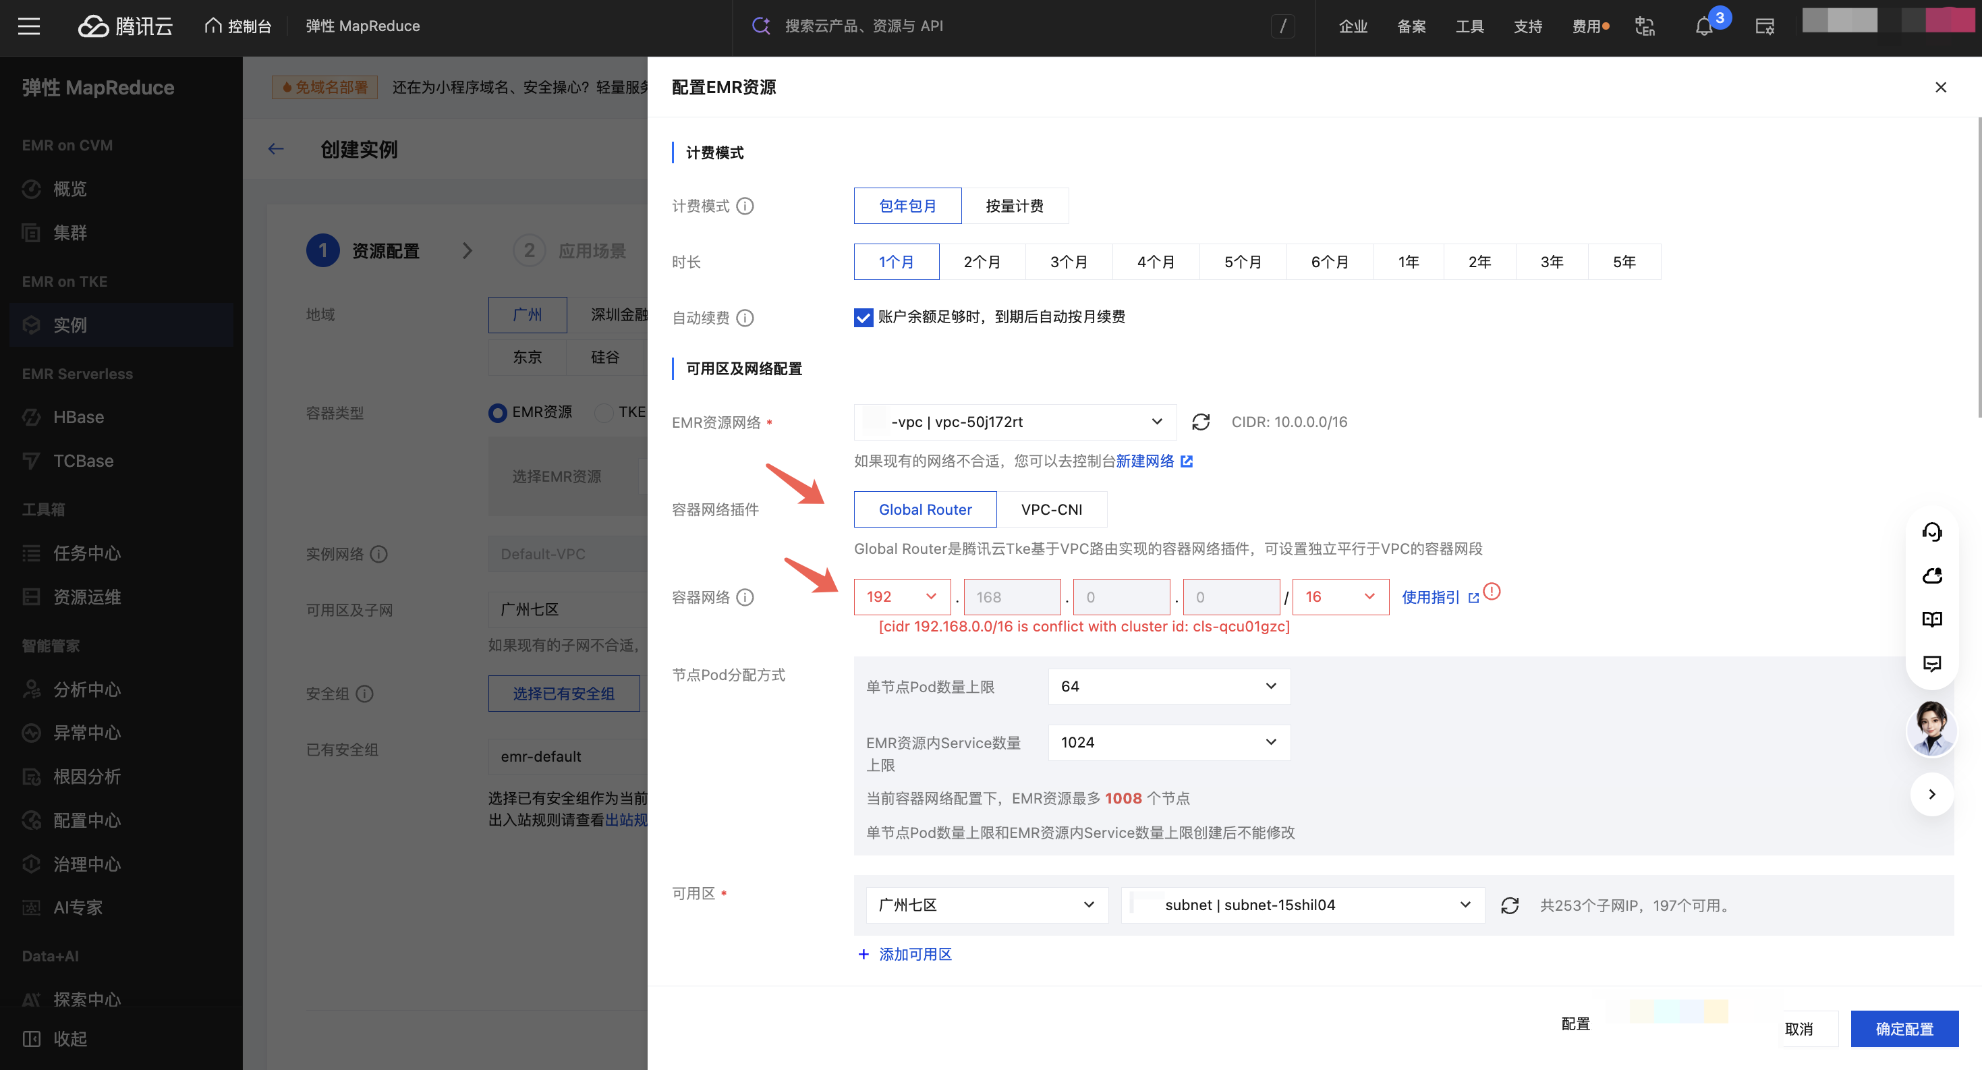Open the /16 mask dropdown
Viewport: 1982px width, 1070px height.
point(1340,597)
